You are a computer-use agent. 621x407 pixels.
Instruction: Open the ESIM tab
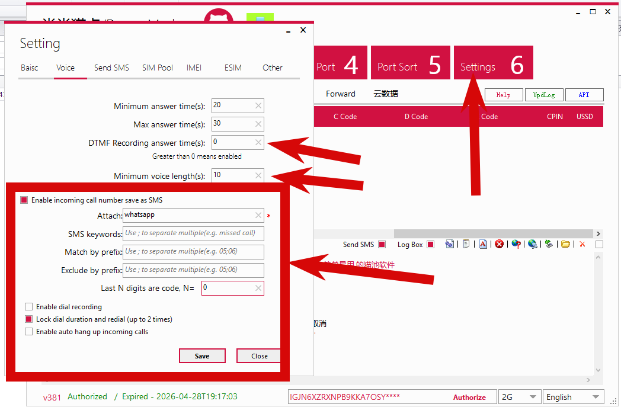[233, 68]
